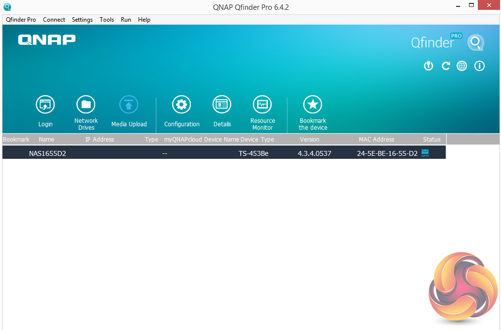Open the Help menu
The width and height of the screenshot is (501, 330).
[144, 20]
